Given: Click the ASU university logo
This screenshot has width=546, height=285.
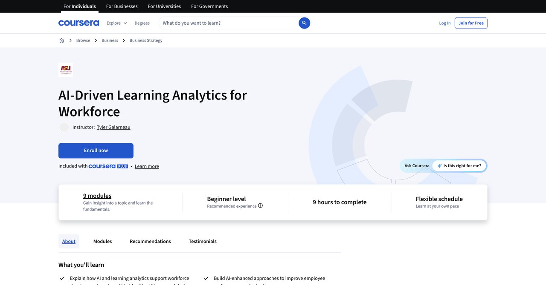Looking at the screenshot, I should click(66, 70).
